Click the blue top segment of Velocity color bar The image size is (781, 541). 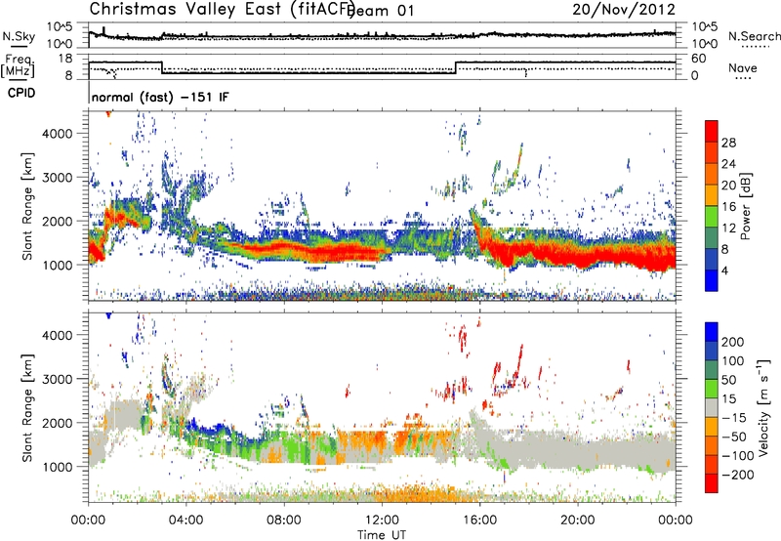point(712,332)
